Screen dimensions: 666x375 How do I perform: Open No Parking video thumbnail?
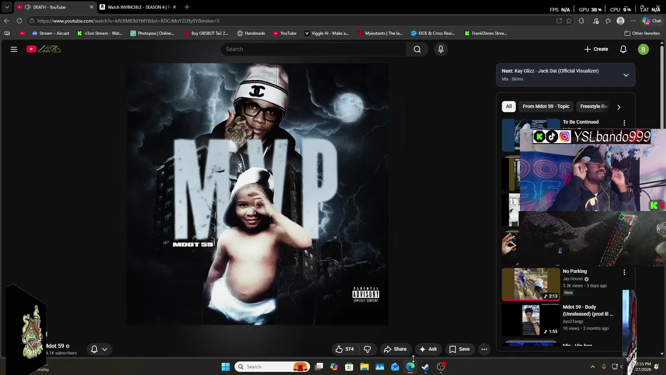tap(531, 284)
